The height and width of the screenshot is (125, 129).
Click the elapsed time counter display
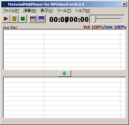pyautogui.click(x=58, y=20)
